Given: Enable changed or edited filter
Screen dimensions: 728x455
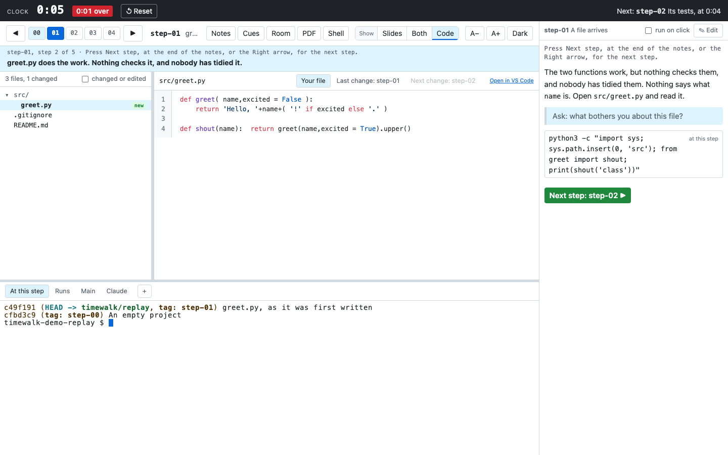Looking at the screenshot, I should click(85, 79).
